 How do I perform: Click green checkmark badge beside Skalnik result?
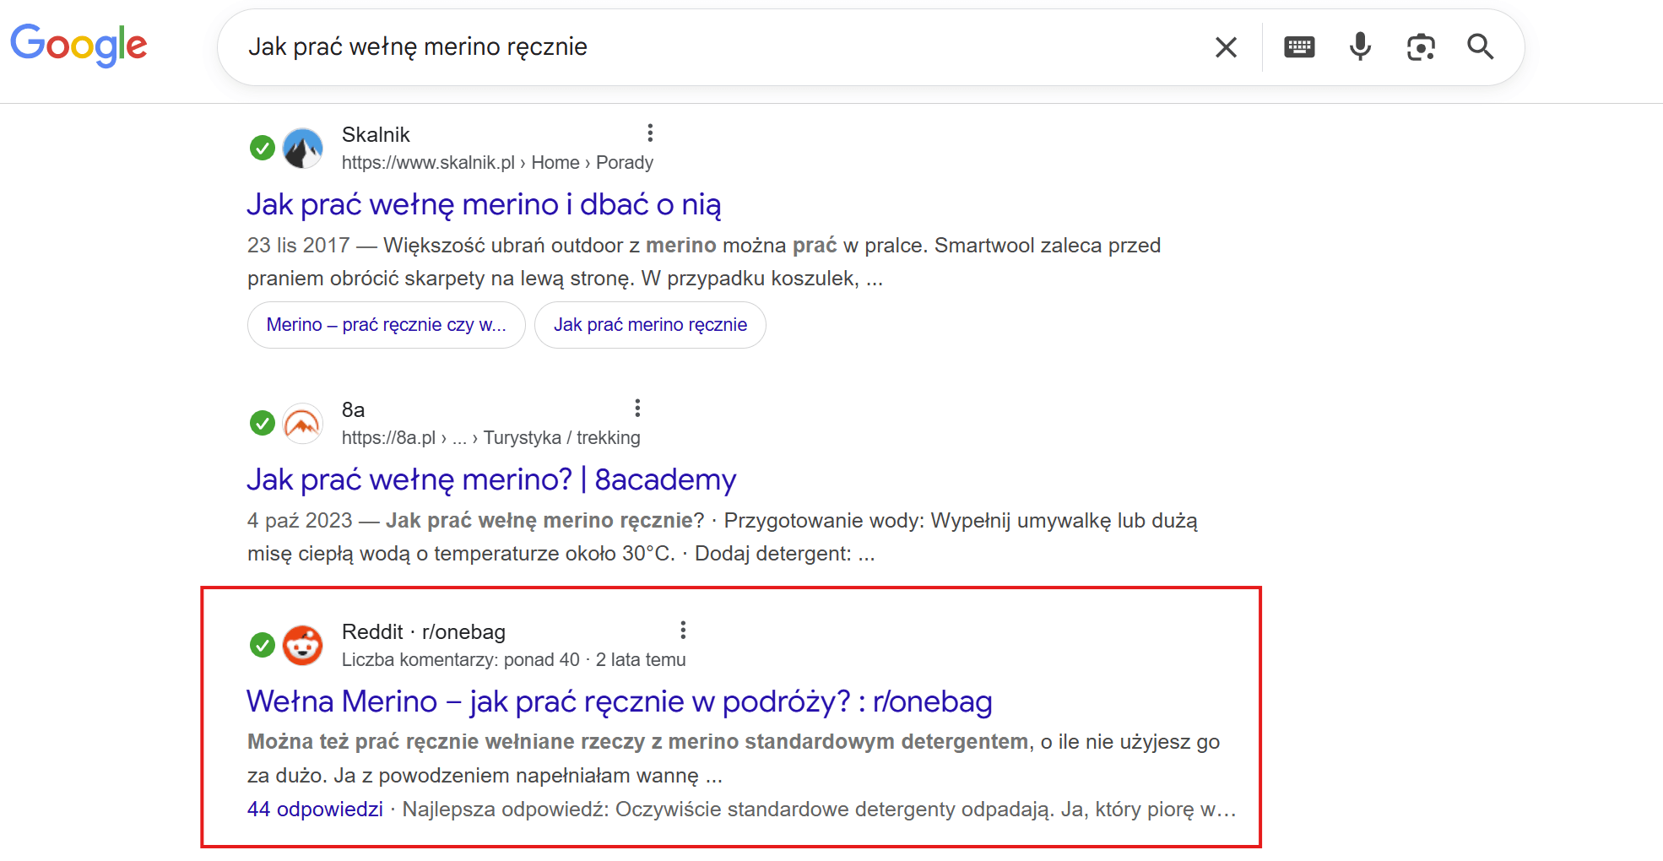click(x=263, y=149)
